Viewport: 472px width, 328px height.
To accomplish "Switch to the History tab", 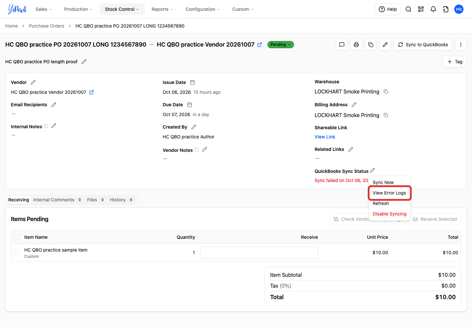I will point(122,200).
